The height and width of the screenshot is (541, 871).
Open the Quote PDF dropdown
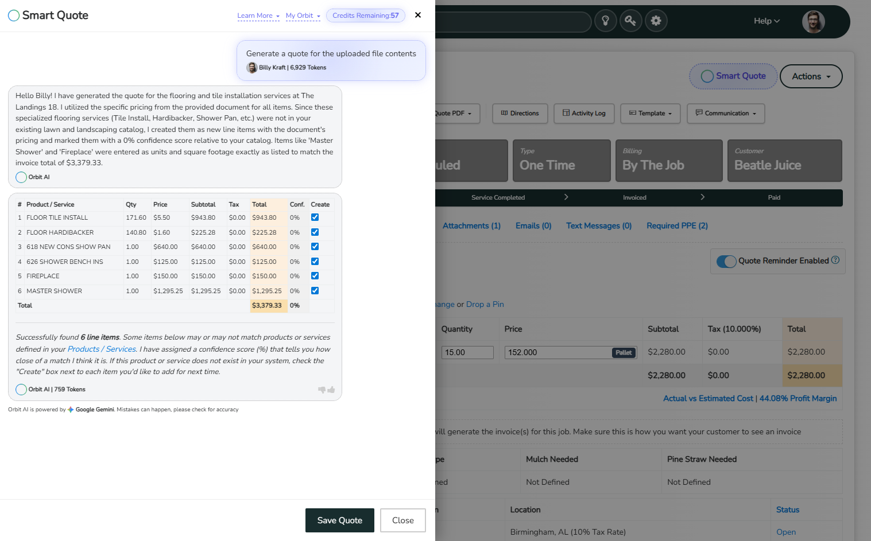point(454,113)
